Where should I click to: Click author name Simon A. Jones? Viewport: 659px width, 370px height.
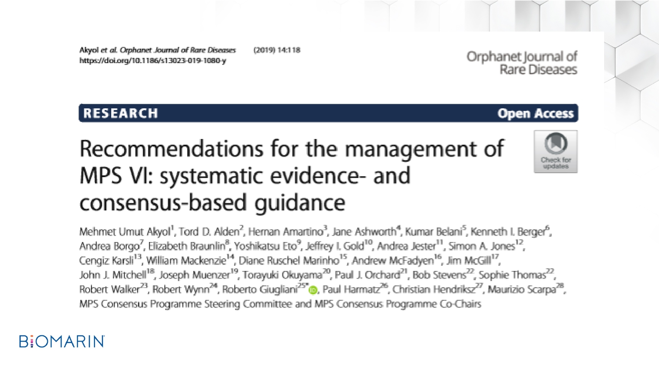(x=482, y=246)
